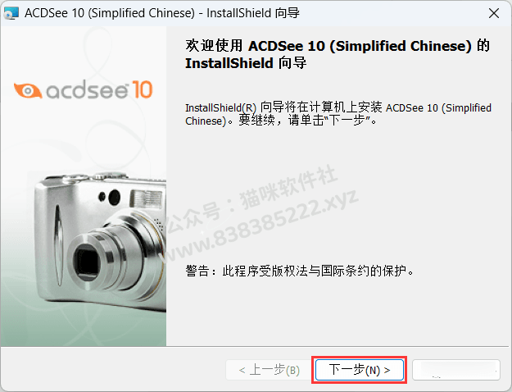Click the camera flash window
The height and width of the screenshot is (392, 512).
click(x=146, y=198)
